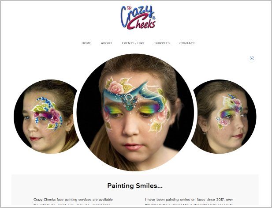Click the pink rose on left photo's cheek

point(55,115)
